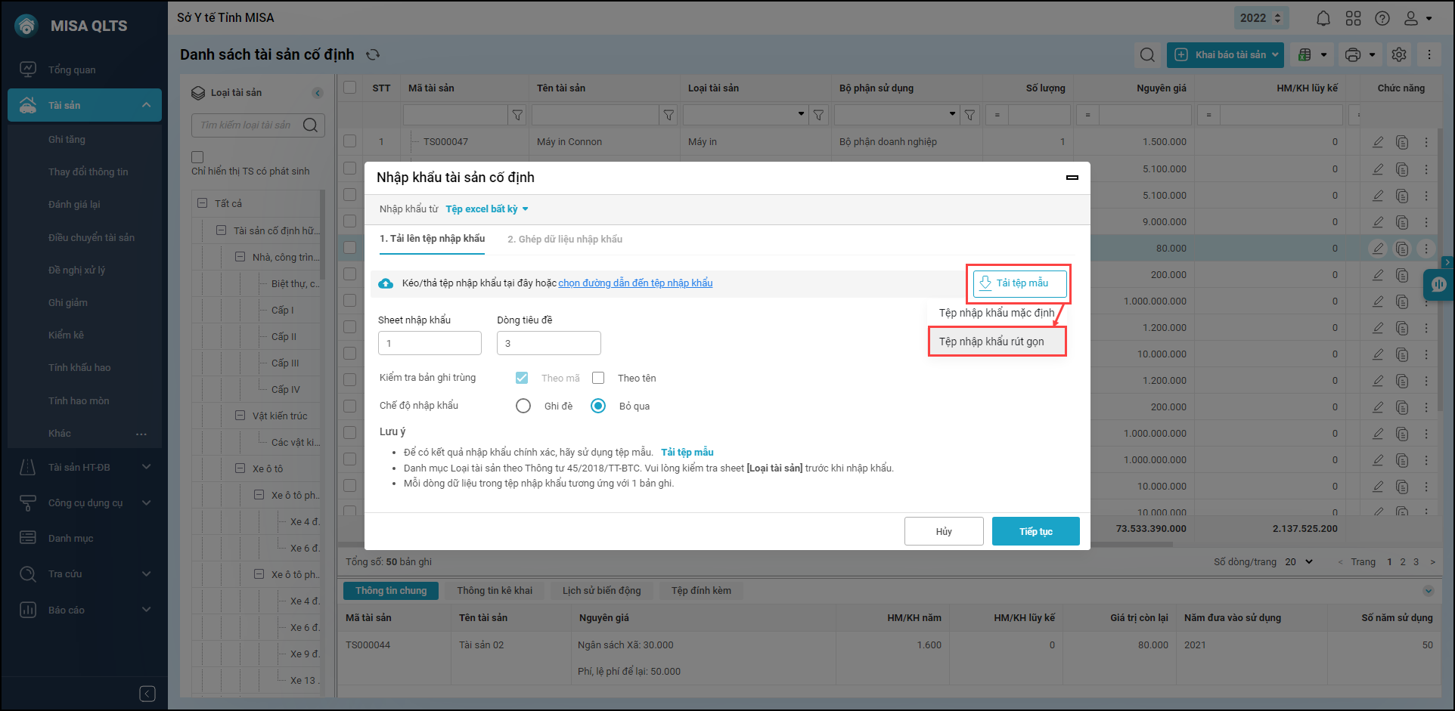Open the rows-per-page dropdown showing 20
The height and width of the screenshot is (711, 1455).
click(x=1299, y=562)
